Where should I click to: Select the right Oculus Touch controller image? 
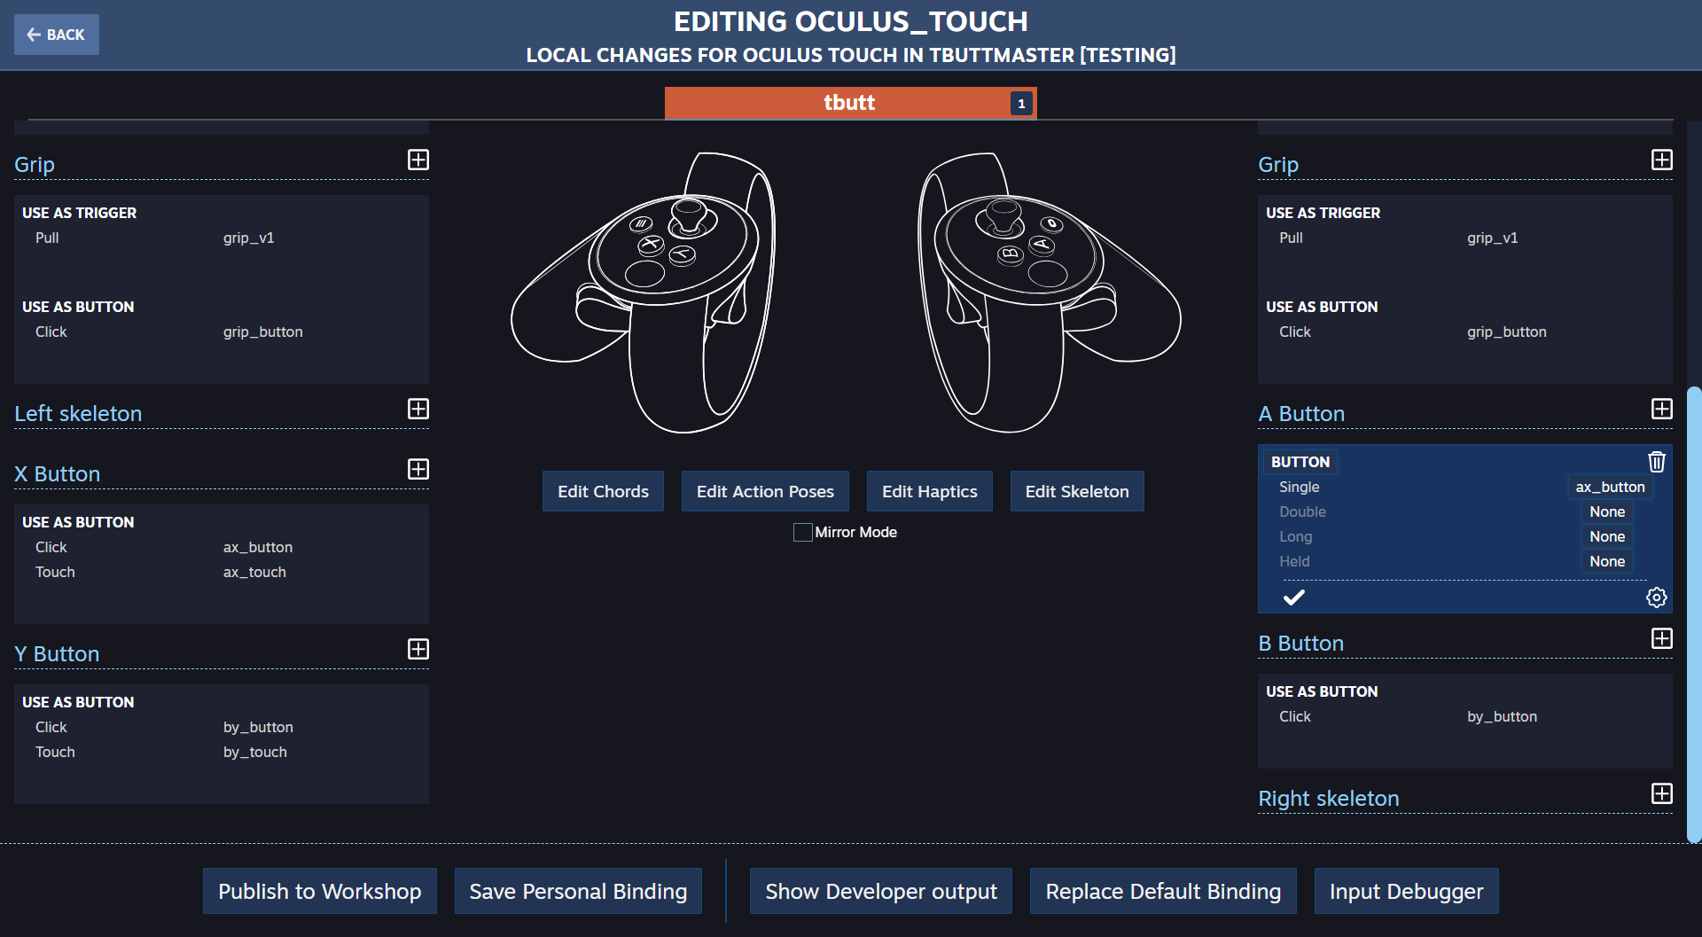point(1049,293)
